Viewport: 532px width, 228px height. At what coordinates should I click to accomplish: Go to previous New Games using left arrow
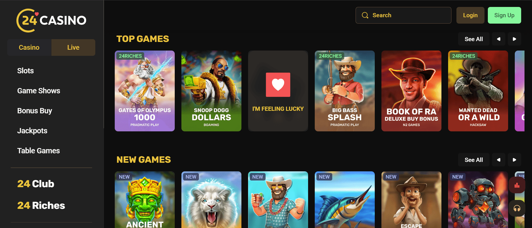point(499,160)
